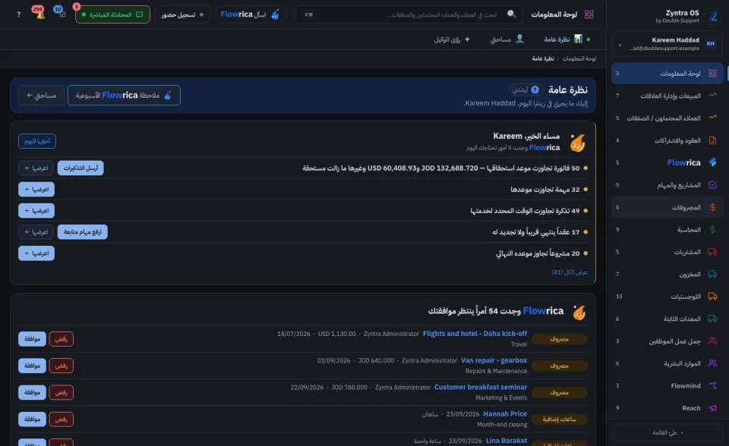
Task: Approve the Doha kick-off expense
Action: (32, 339)
